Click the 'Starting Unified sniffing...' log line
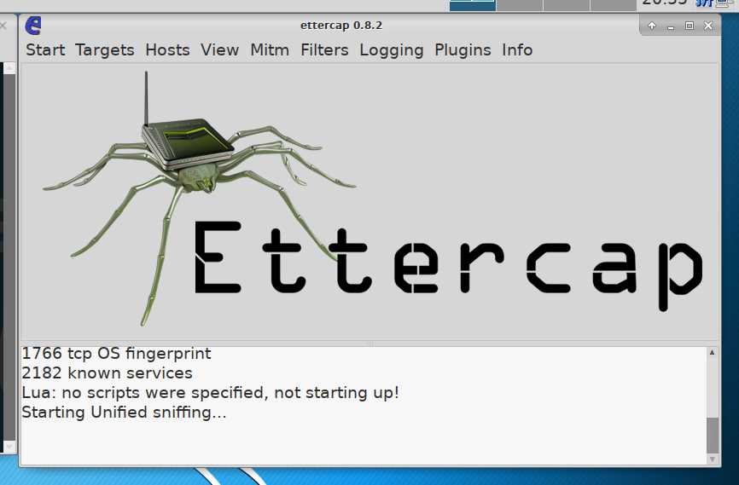 point(124,413)
